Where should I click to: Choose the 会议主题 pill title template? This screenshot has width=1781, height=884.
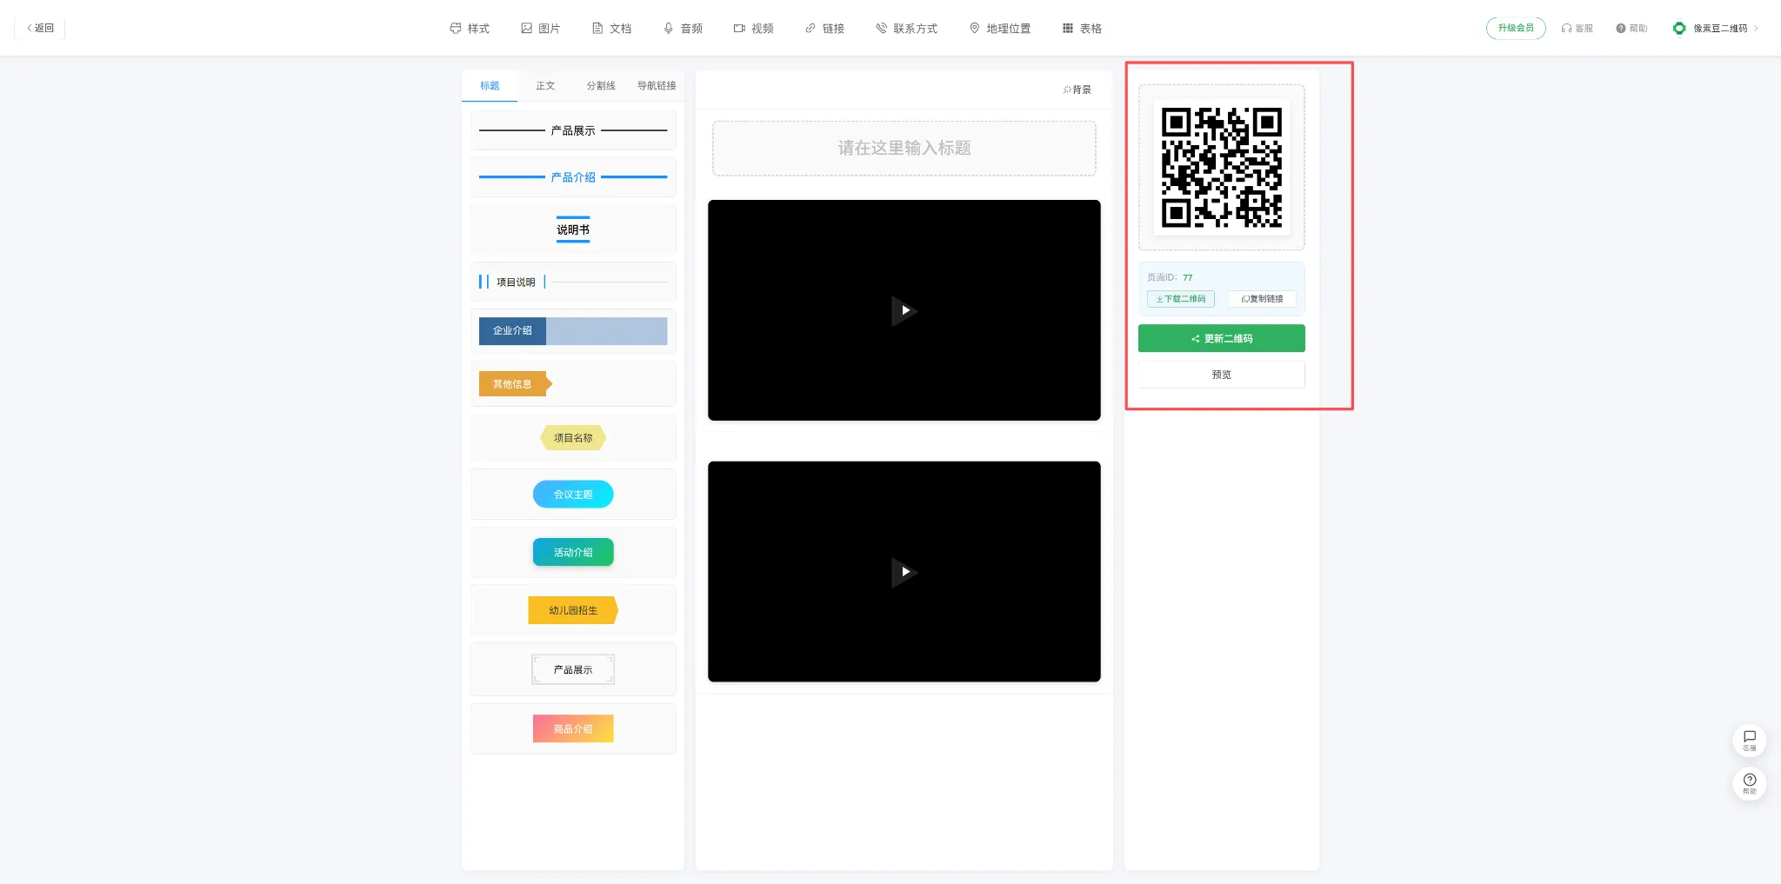(573, 495)
